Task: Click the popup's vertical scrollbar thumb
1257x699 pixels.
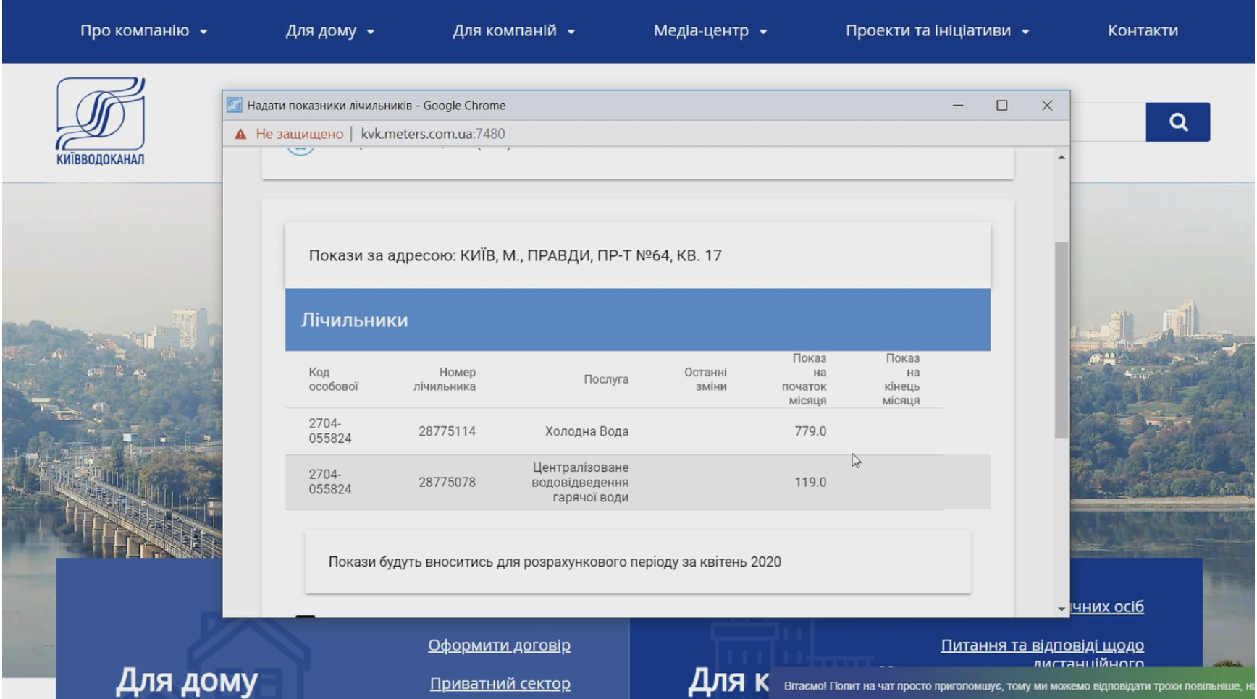Action: coord(1061,340)
